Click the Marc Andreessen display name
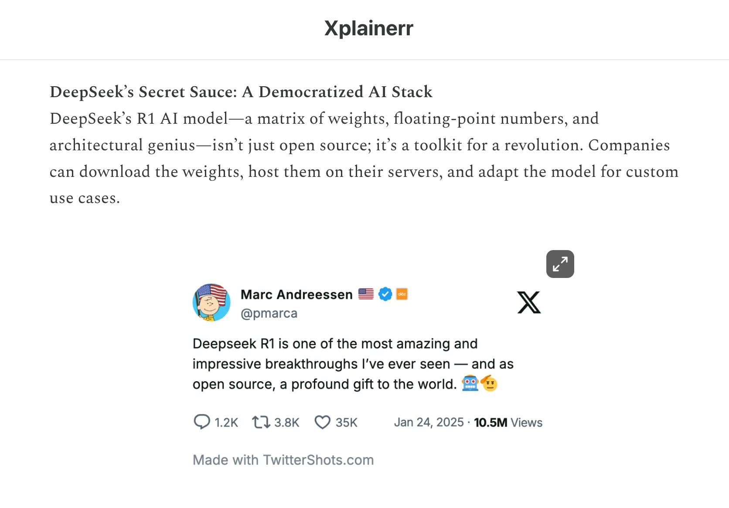Viewport: 729px width, 508px height. pos(296,294)
